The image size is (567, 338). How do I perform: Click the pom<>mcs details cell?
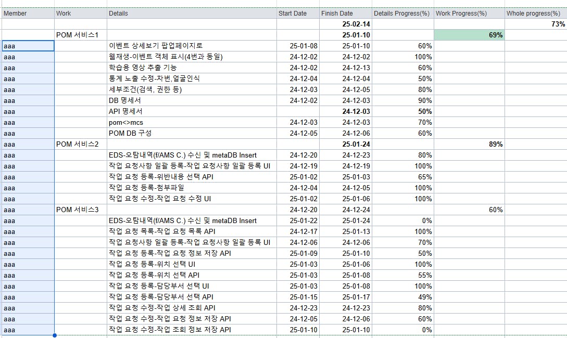(x=192, y=122)
